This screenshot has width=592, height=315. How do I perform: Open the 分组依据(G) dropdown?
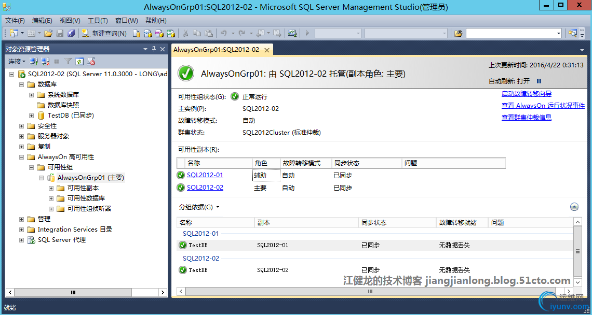(199, 207)
